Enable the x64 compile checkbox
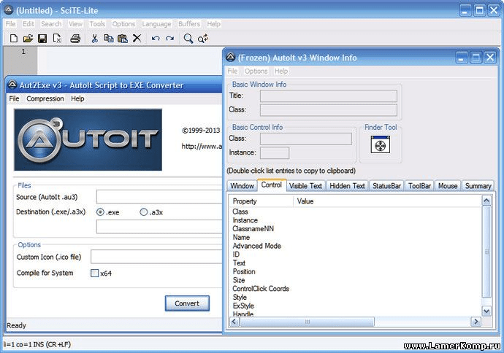The width and height of the screenshot is (504, 353). [x=94, y=274]
